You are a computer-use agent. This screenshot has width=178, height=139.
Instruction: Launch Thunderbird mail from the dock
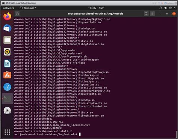coord(7,28)
